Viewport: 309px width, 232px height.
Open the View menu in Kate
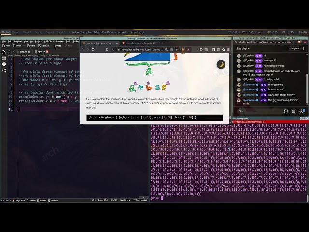26,41
